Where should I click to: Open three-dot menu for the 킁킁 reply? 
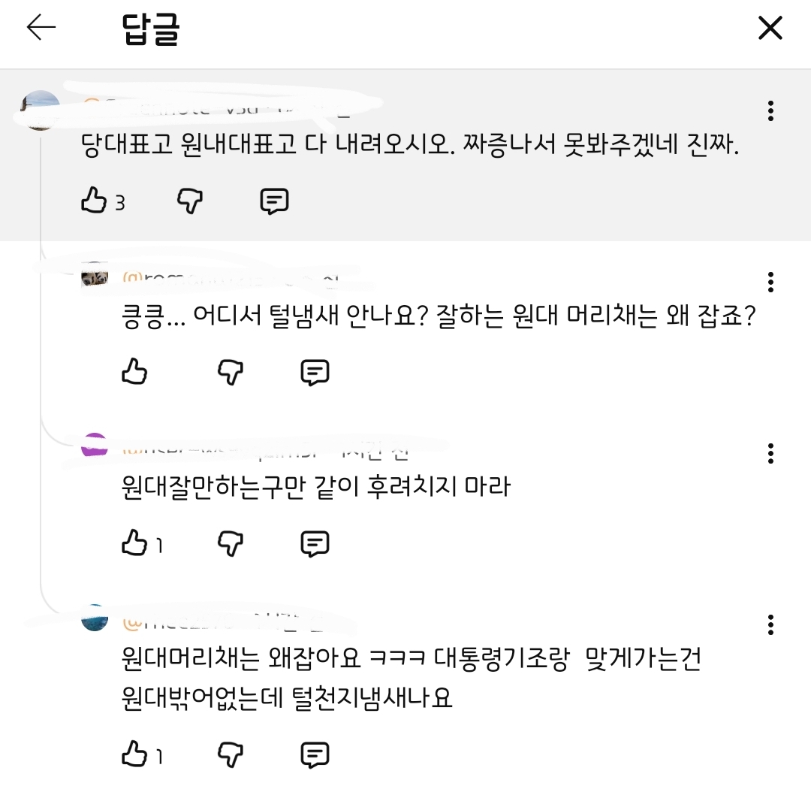coord(770,282)
